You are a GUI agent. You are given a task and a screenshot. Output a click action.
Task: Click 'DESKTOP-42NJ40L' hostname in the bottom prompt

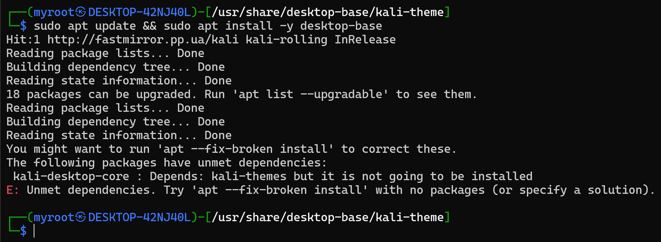coord(139,217)
